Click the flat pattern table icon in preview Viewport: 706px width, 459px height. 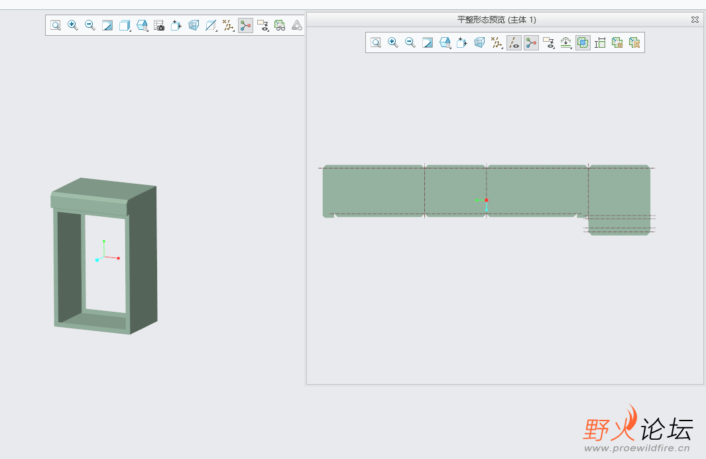617,42
